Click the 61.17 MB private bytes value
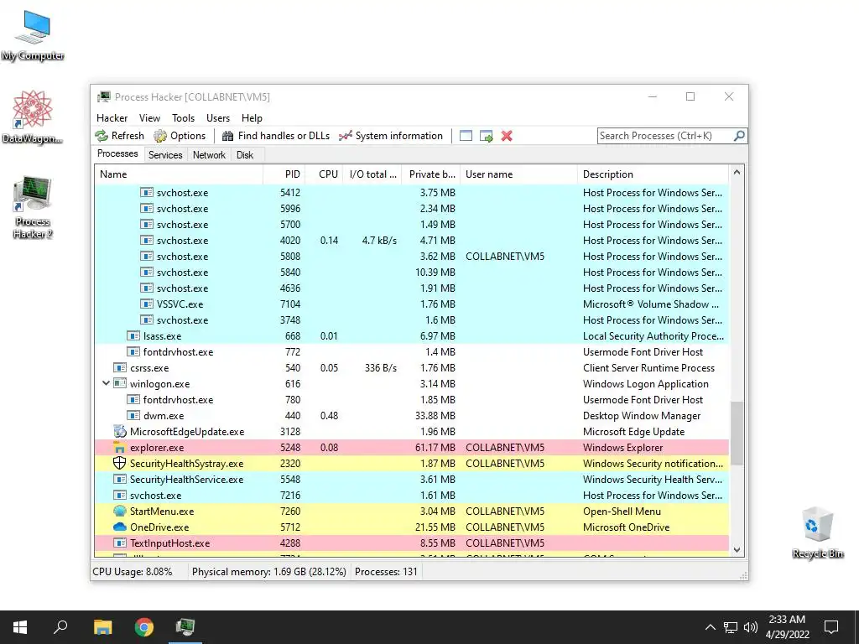This screenshot has width=859, height=644. coord(435,448)
